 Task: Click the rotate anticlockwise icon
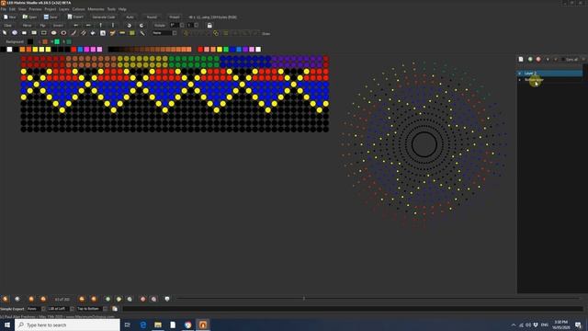(129, 25)
